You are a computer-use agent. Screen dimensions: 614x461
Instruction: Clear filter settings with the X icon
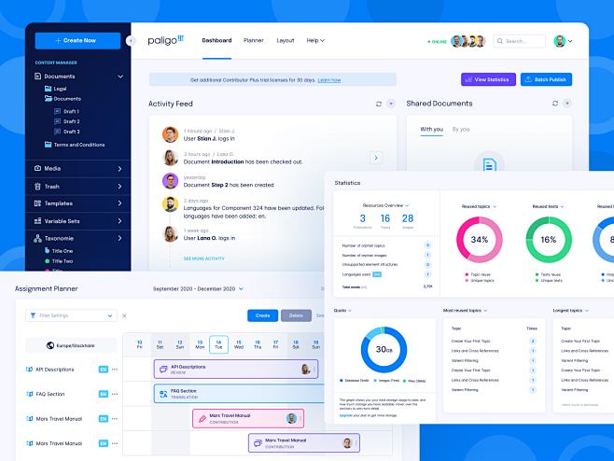click(x=125, y=316)
